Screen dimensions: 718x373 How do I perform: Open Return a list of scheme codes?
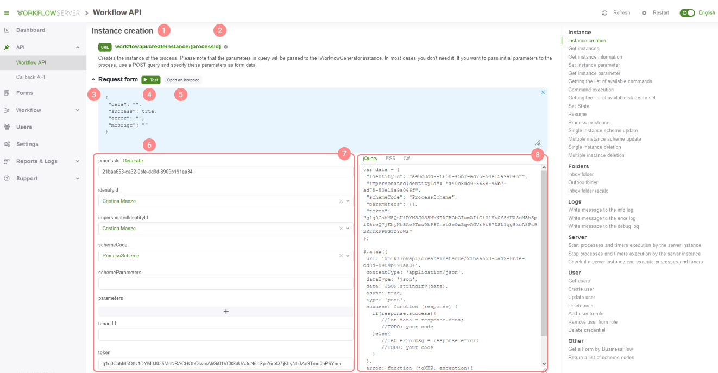[x=601, y=357]
